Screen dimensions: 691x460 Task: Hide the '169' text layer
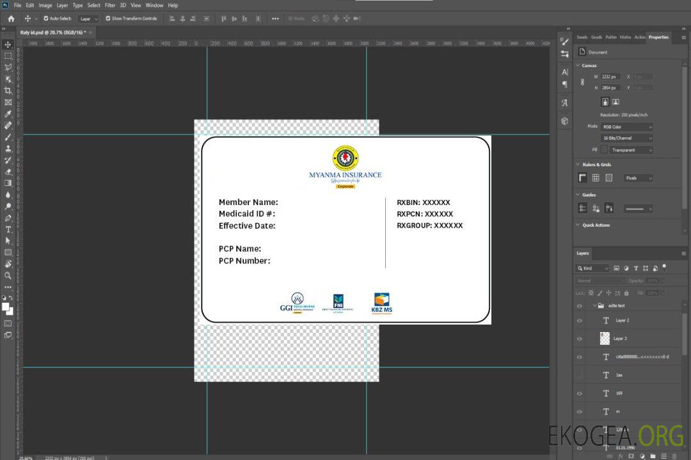click(x=580, y=394)
